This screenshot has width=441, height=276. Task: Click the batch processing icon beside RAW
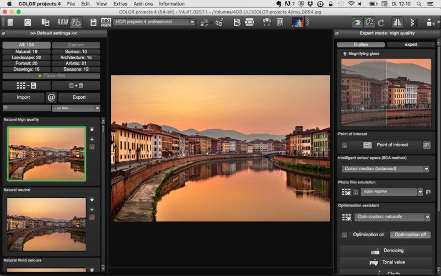(x=45, y=22)
